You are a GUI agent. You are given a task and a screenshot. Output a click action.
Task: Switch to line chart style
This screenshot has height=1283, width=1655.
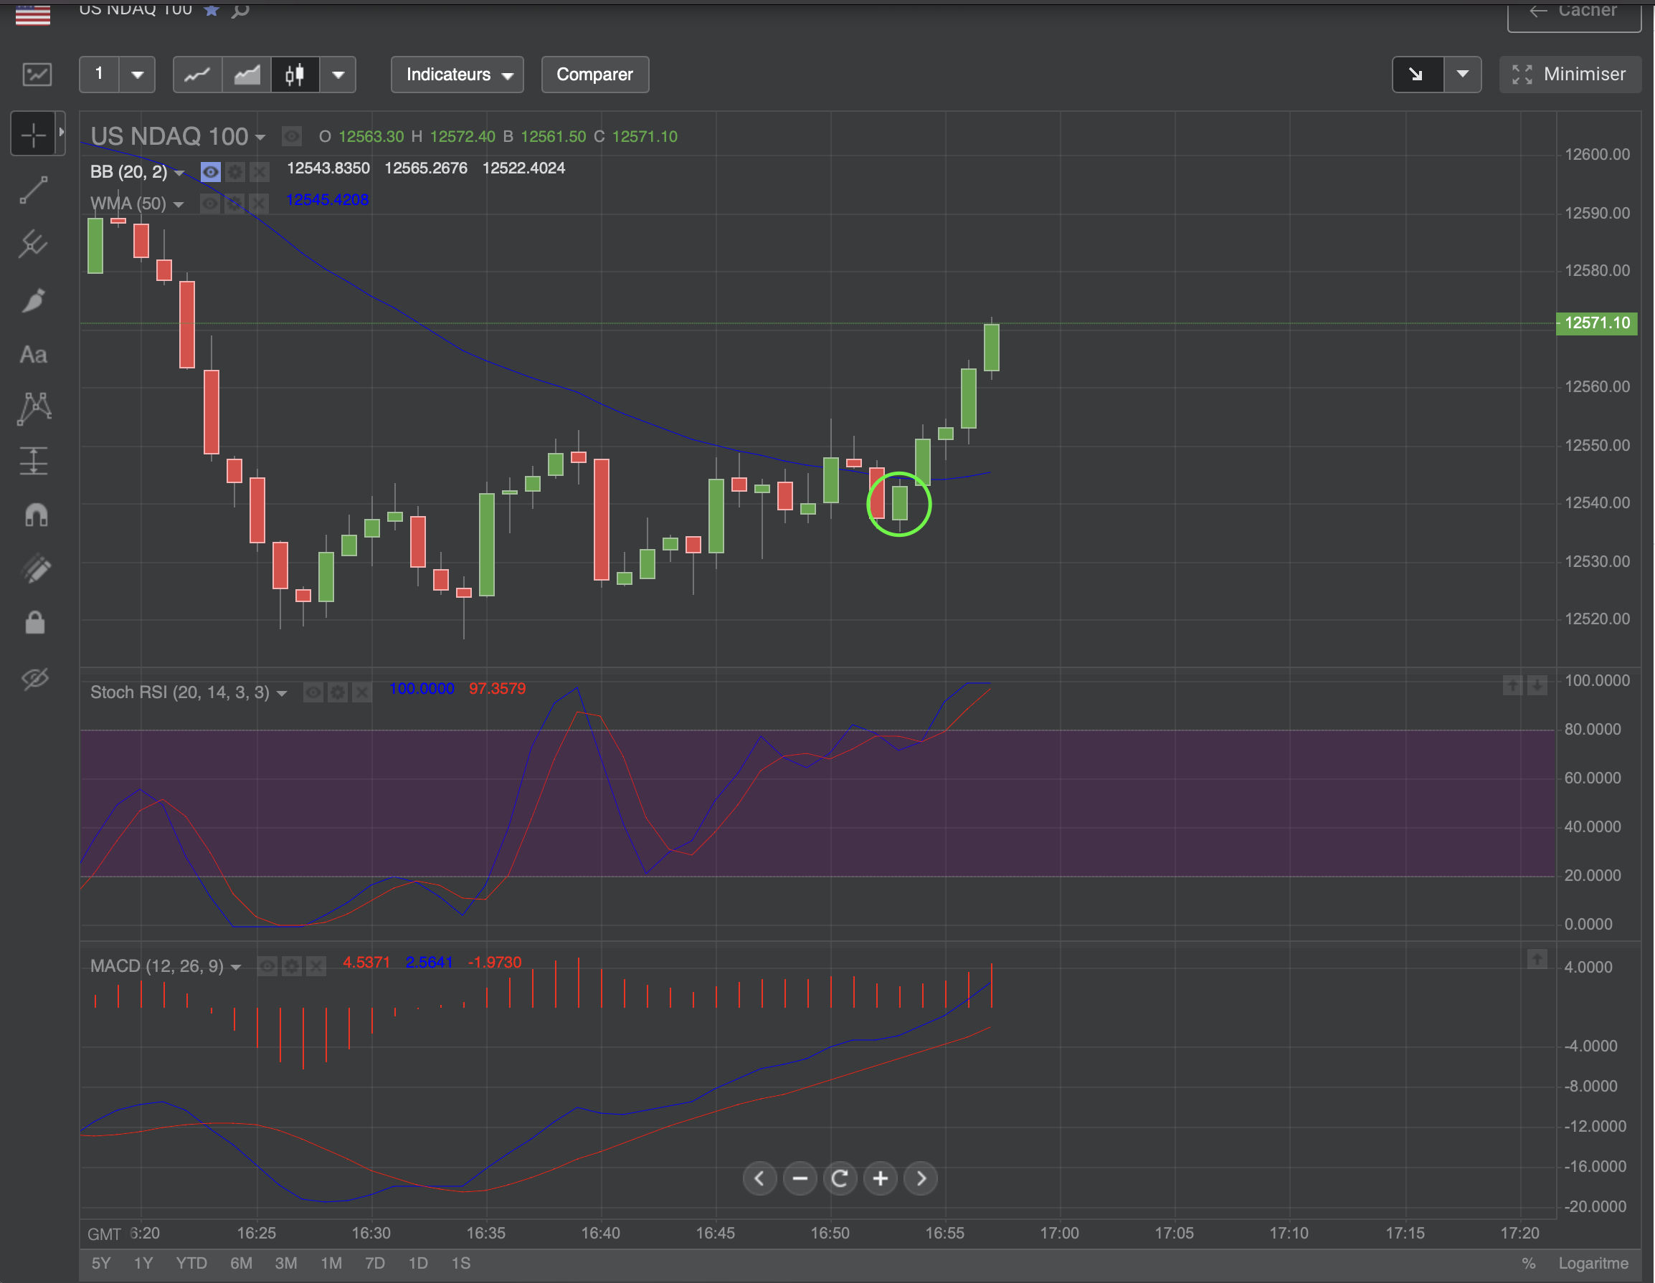pyautogui.click(x=197, y=75)
